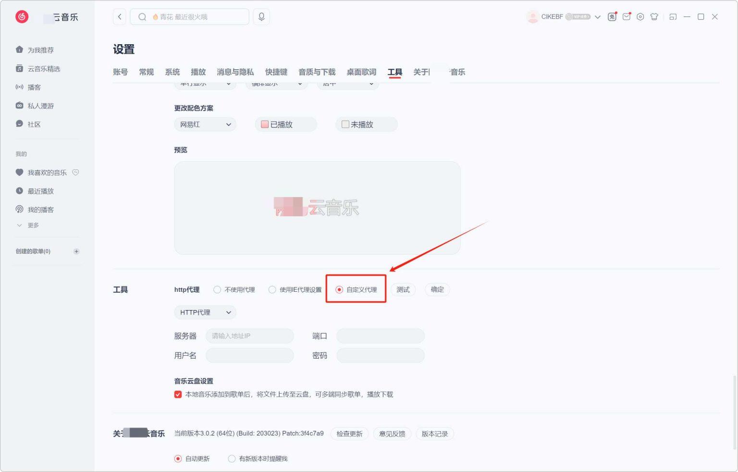This screenshot has height=472, width=738.
Task: Click the microphone voice search icon
Action: [x=261, y=17]
